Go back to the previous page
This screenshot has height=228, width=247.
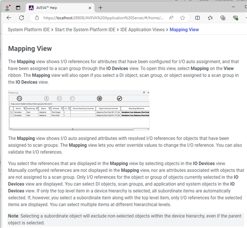point(9,18)
